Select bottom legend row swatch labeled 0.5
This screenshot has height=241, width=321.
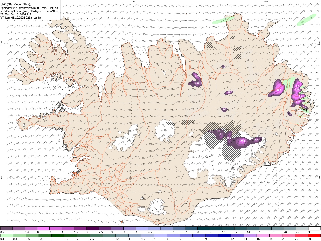[x=33, y=236]
